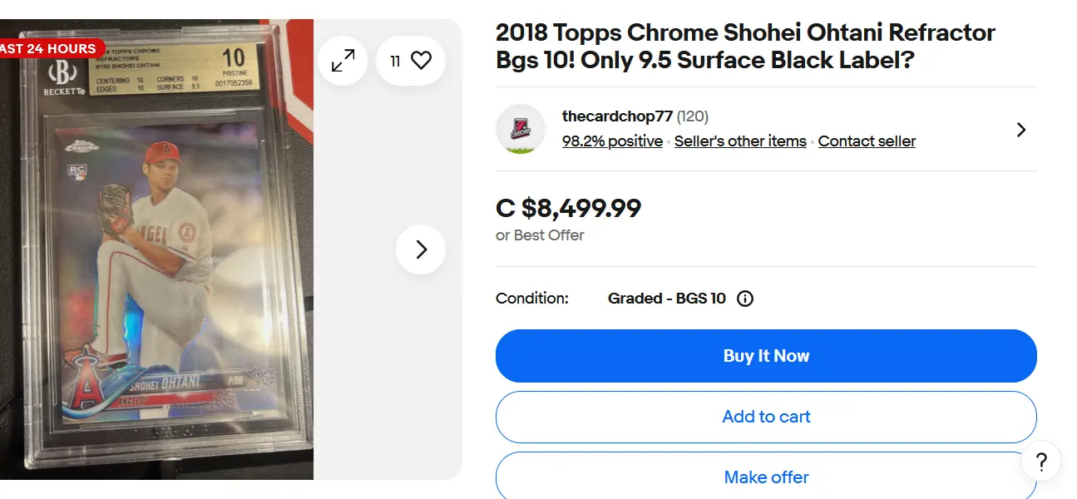The image size is (1077, 499).
Task: Open the help question mark button
Action: [1041, 462]
